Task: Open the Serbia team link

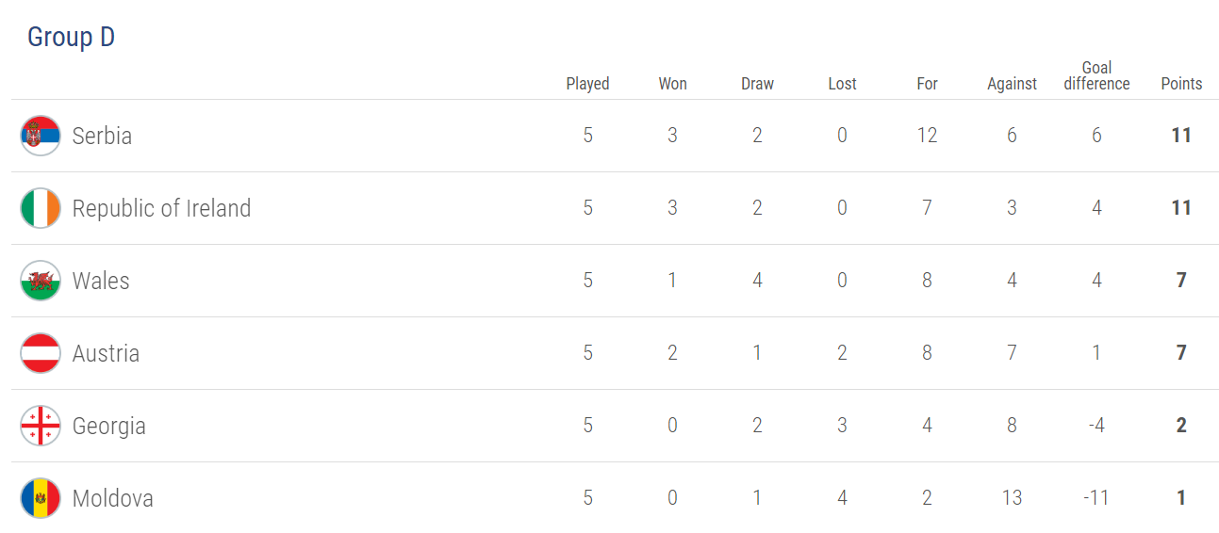Action: tap(102, 136)
